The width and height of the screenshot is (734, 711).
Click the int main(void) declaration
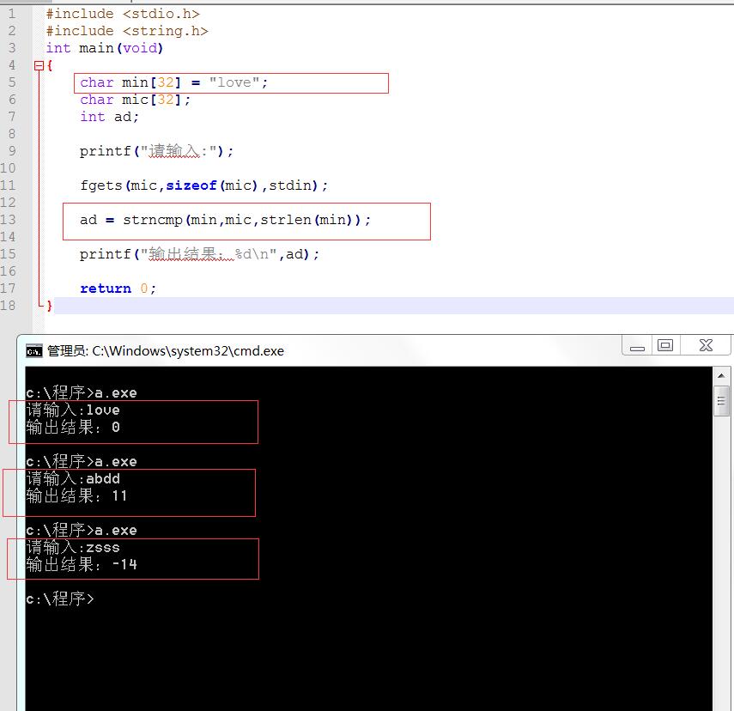(x=105, y=48)
